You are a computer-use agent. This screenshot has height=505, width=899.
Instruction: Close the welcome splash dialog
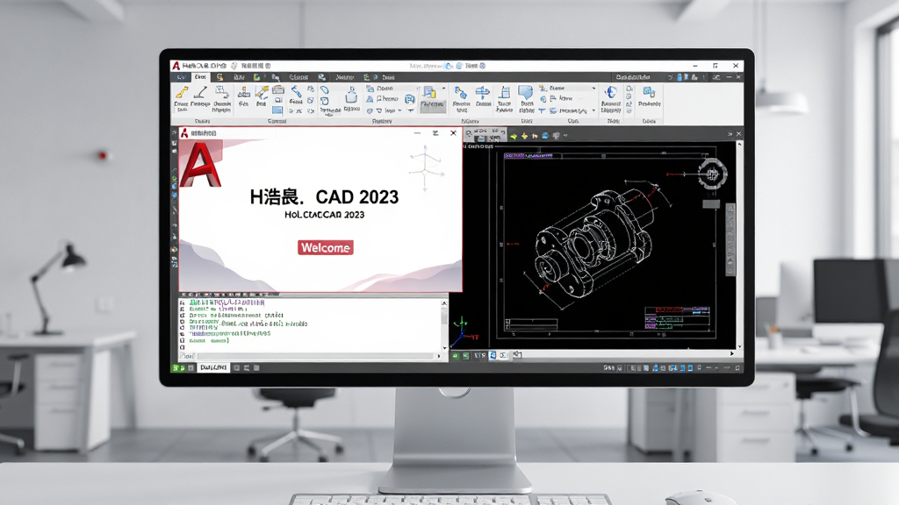[x=453, y=133]
